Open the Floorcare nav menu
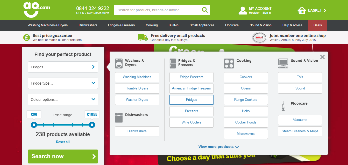The width and height of the screenshot is (348, 165). (232, 25)
